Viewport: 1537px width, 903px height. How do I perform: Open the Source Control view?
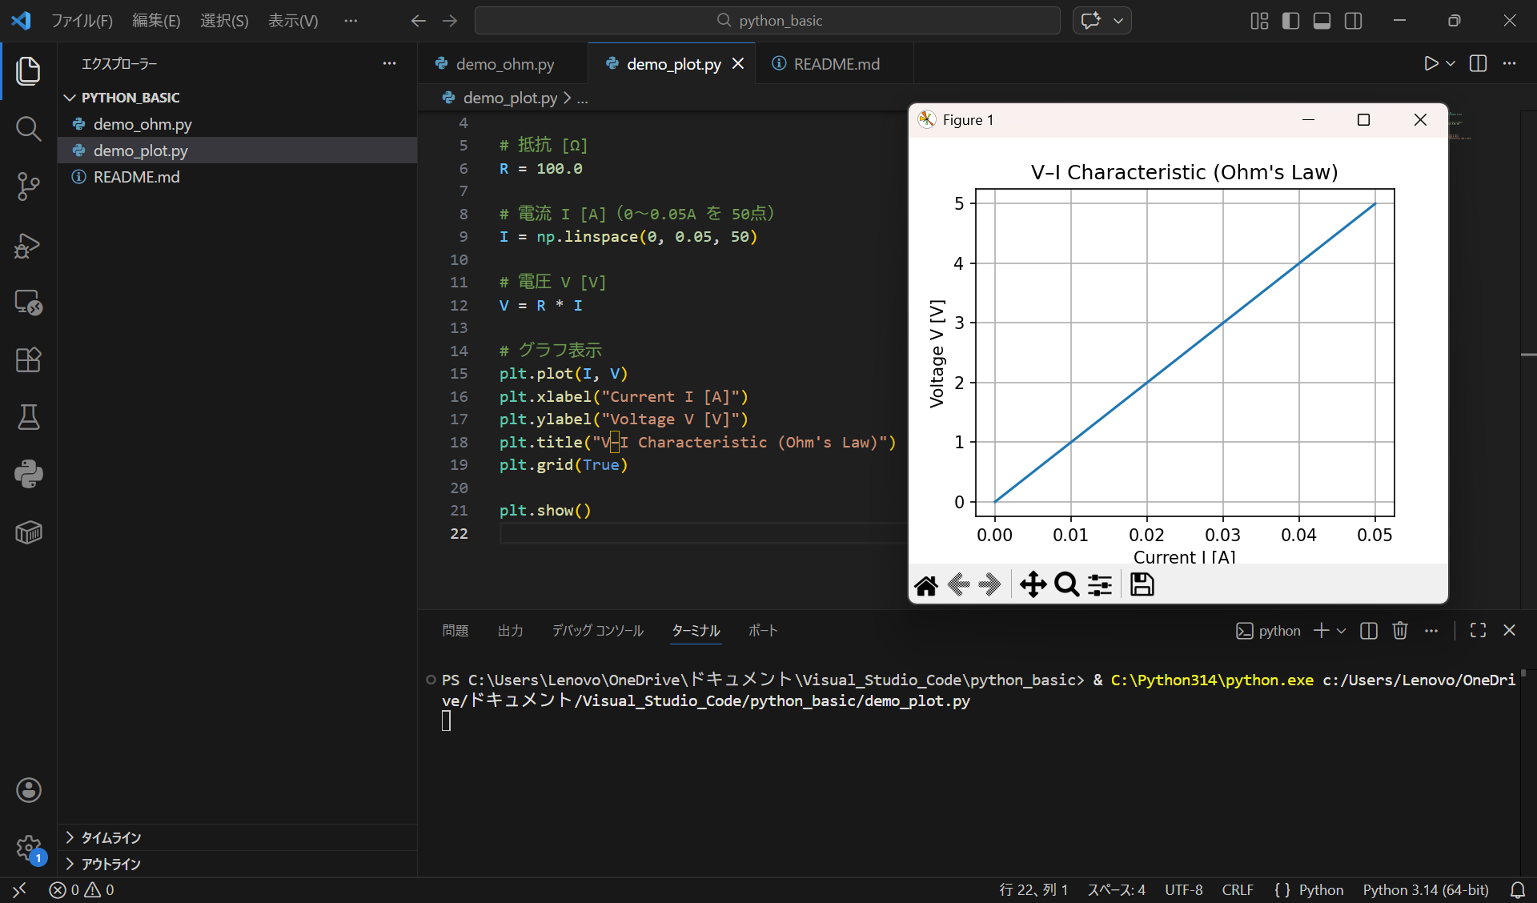(29, 186)
